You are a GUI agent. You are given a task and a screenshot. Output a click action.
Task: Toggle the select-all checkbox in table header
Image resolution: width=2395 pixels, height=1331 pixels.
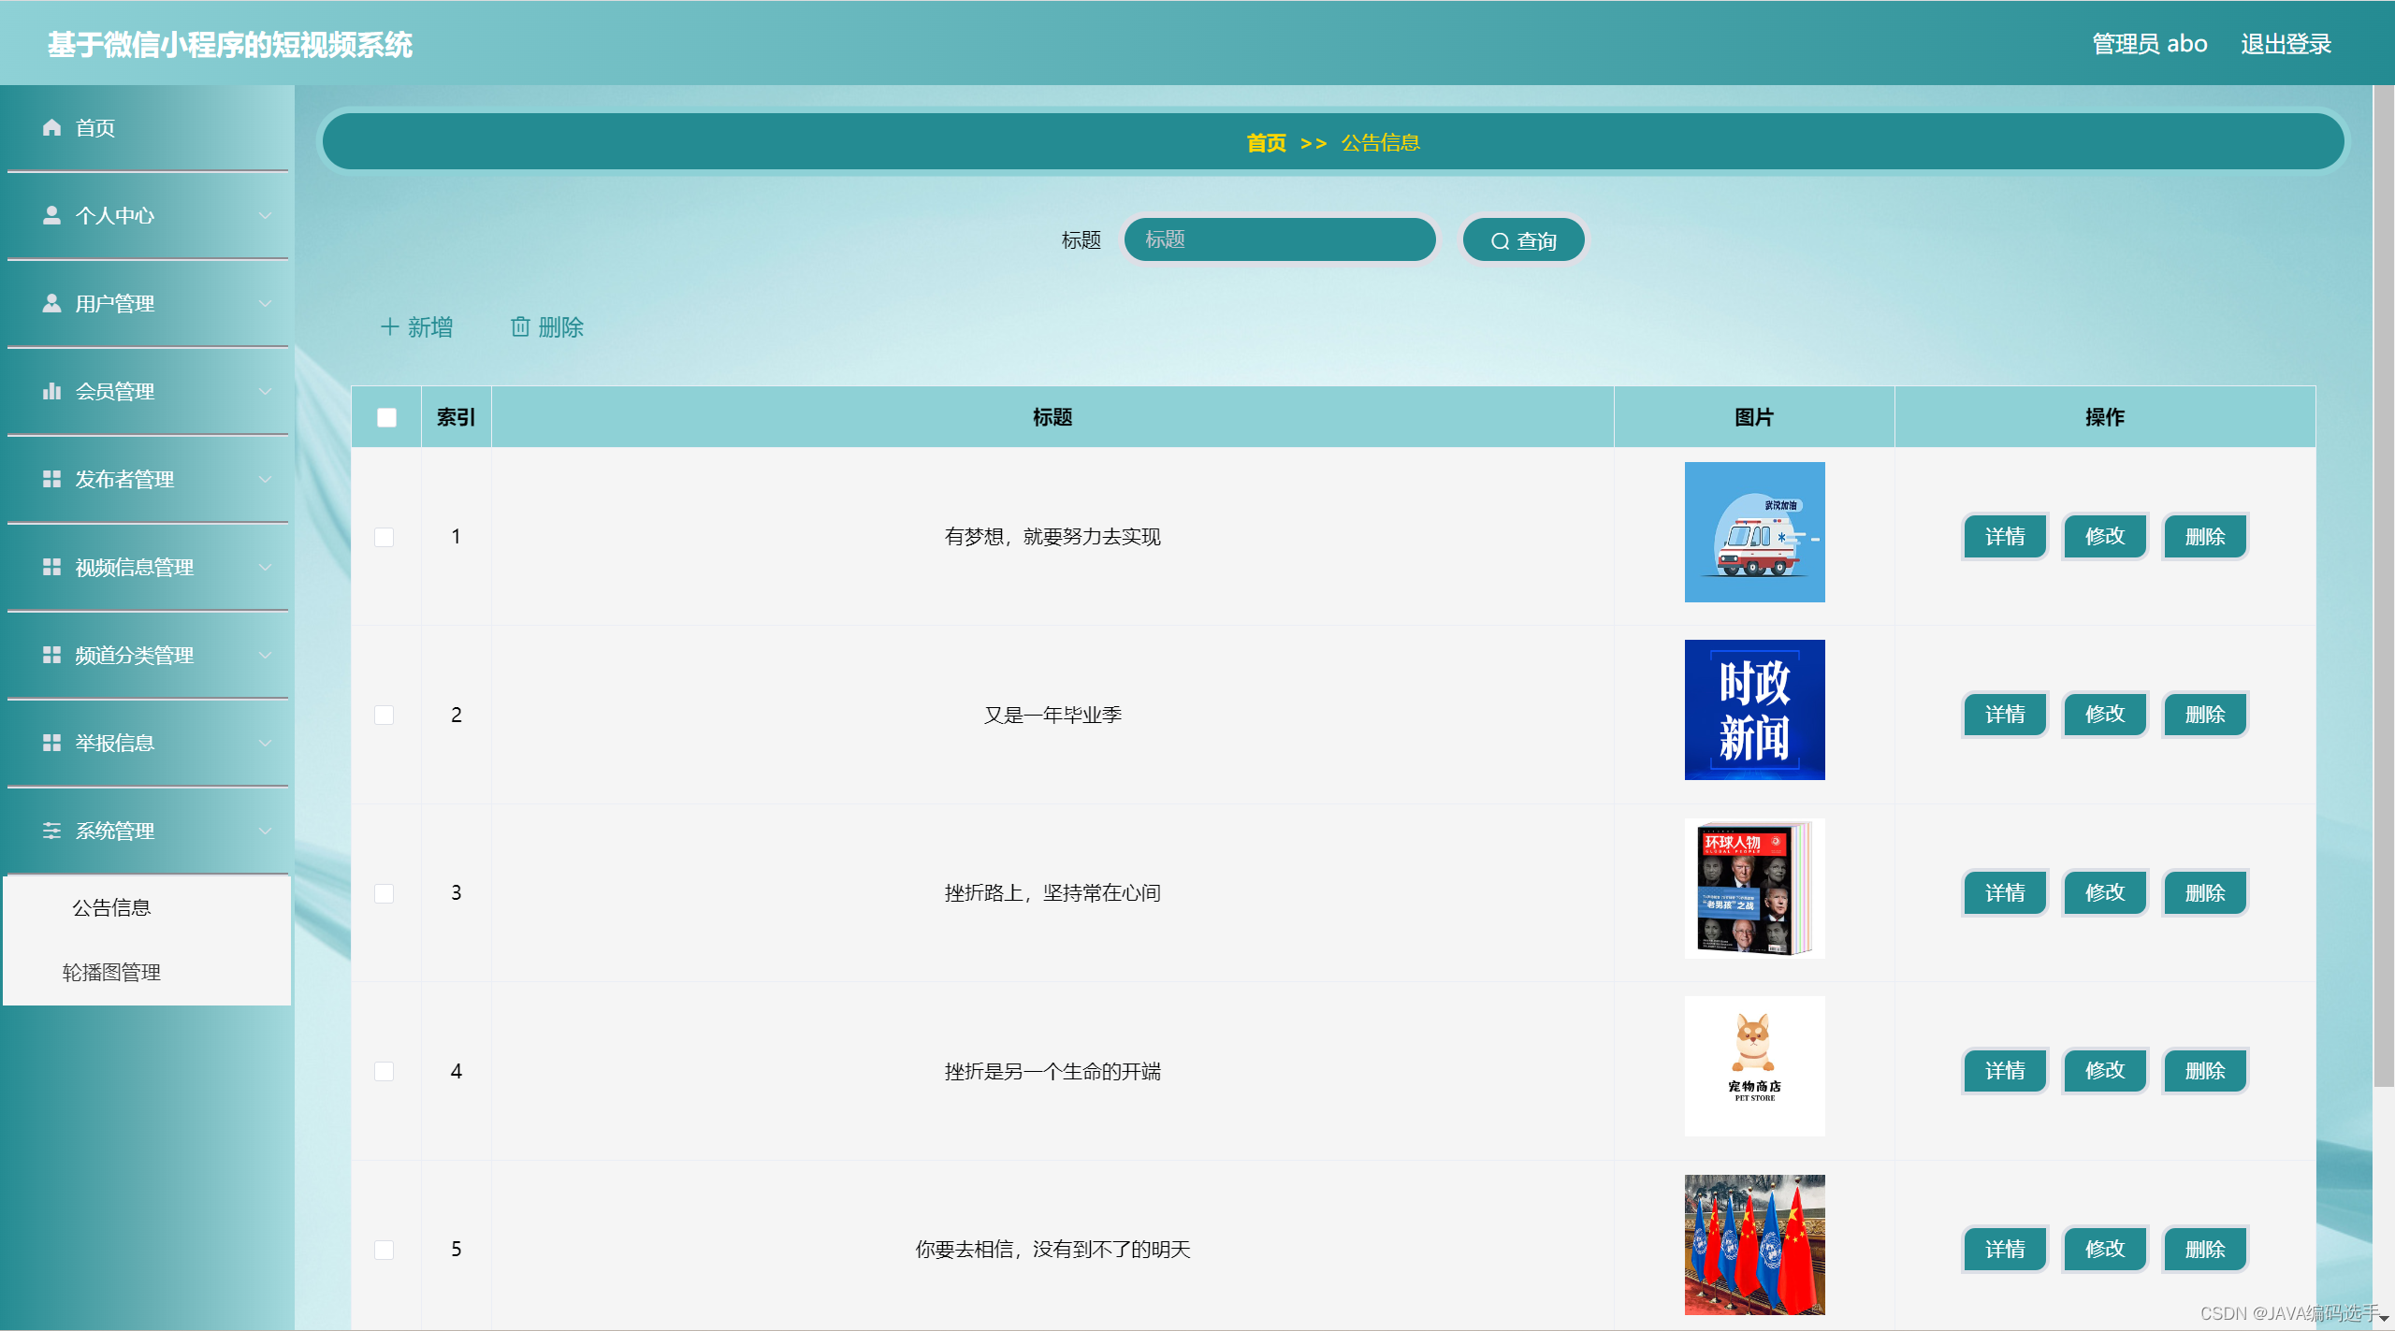coord(386,417)
